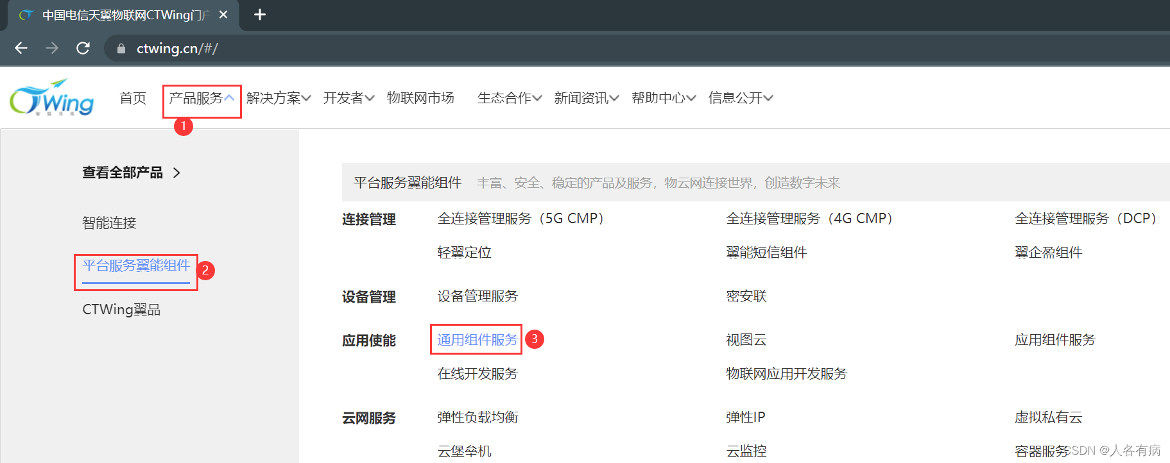Open the 云堡垒机 link
The width and height of the screenshot is (1170, 463).
464,451
